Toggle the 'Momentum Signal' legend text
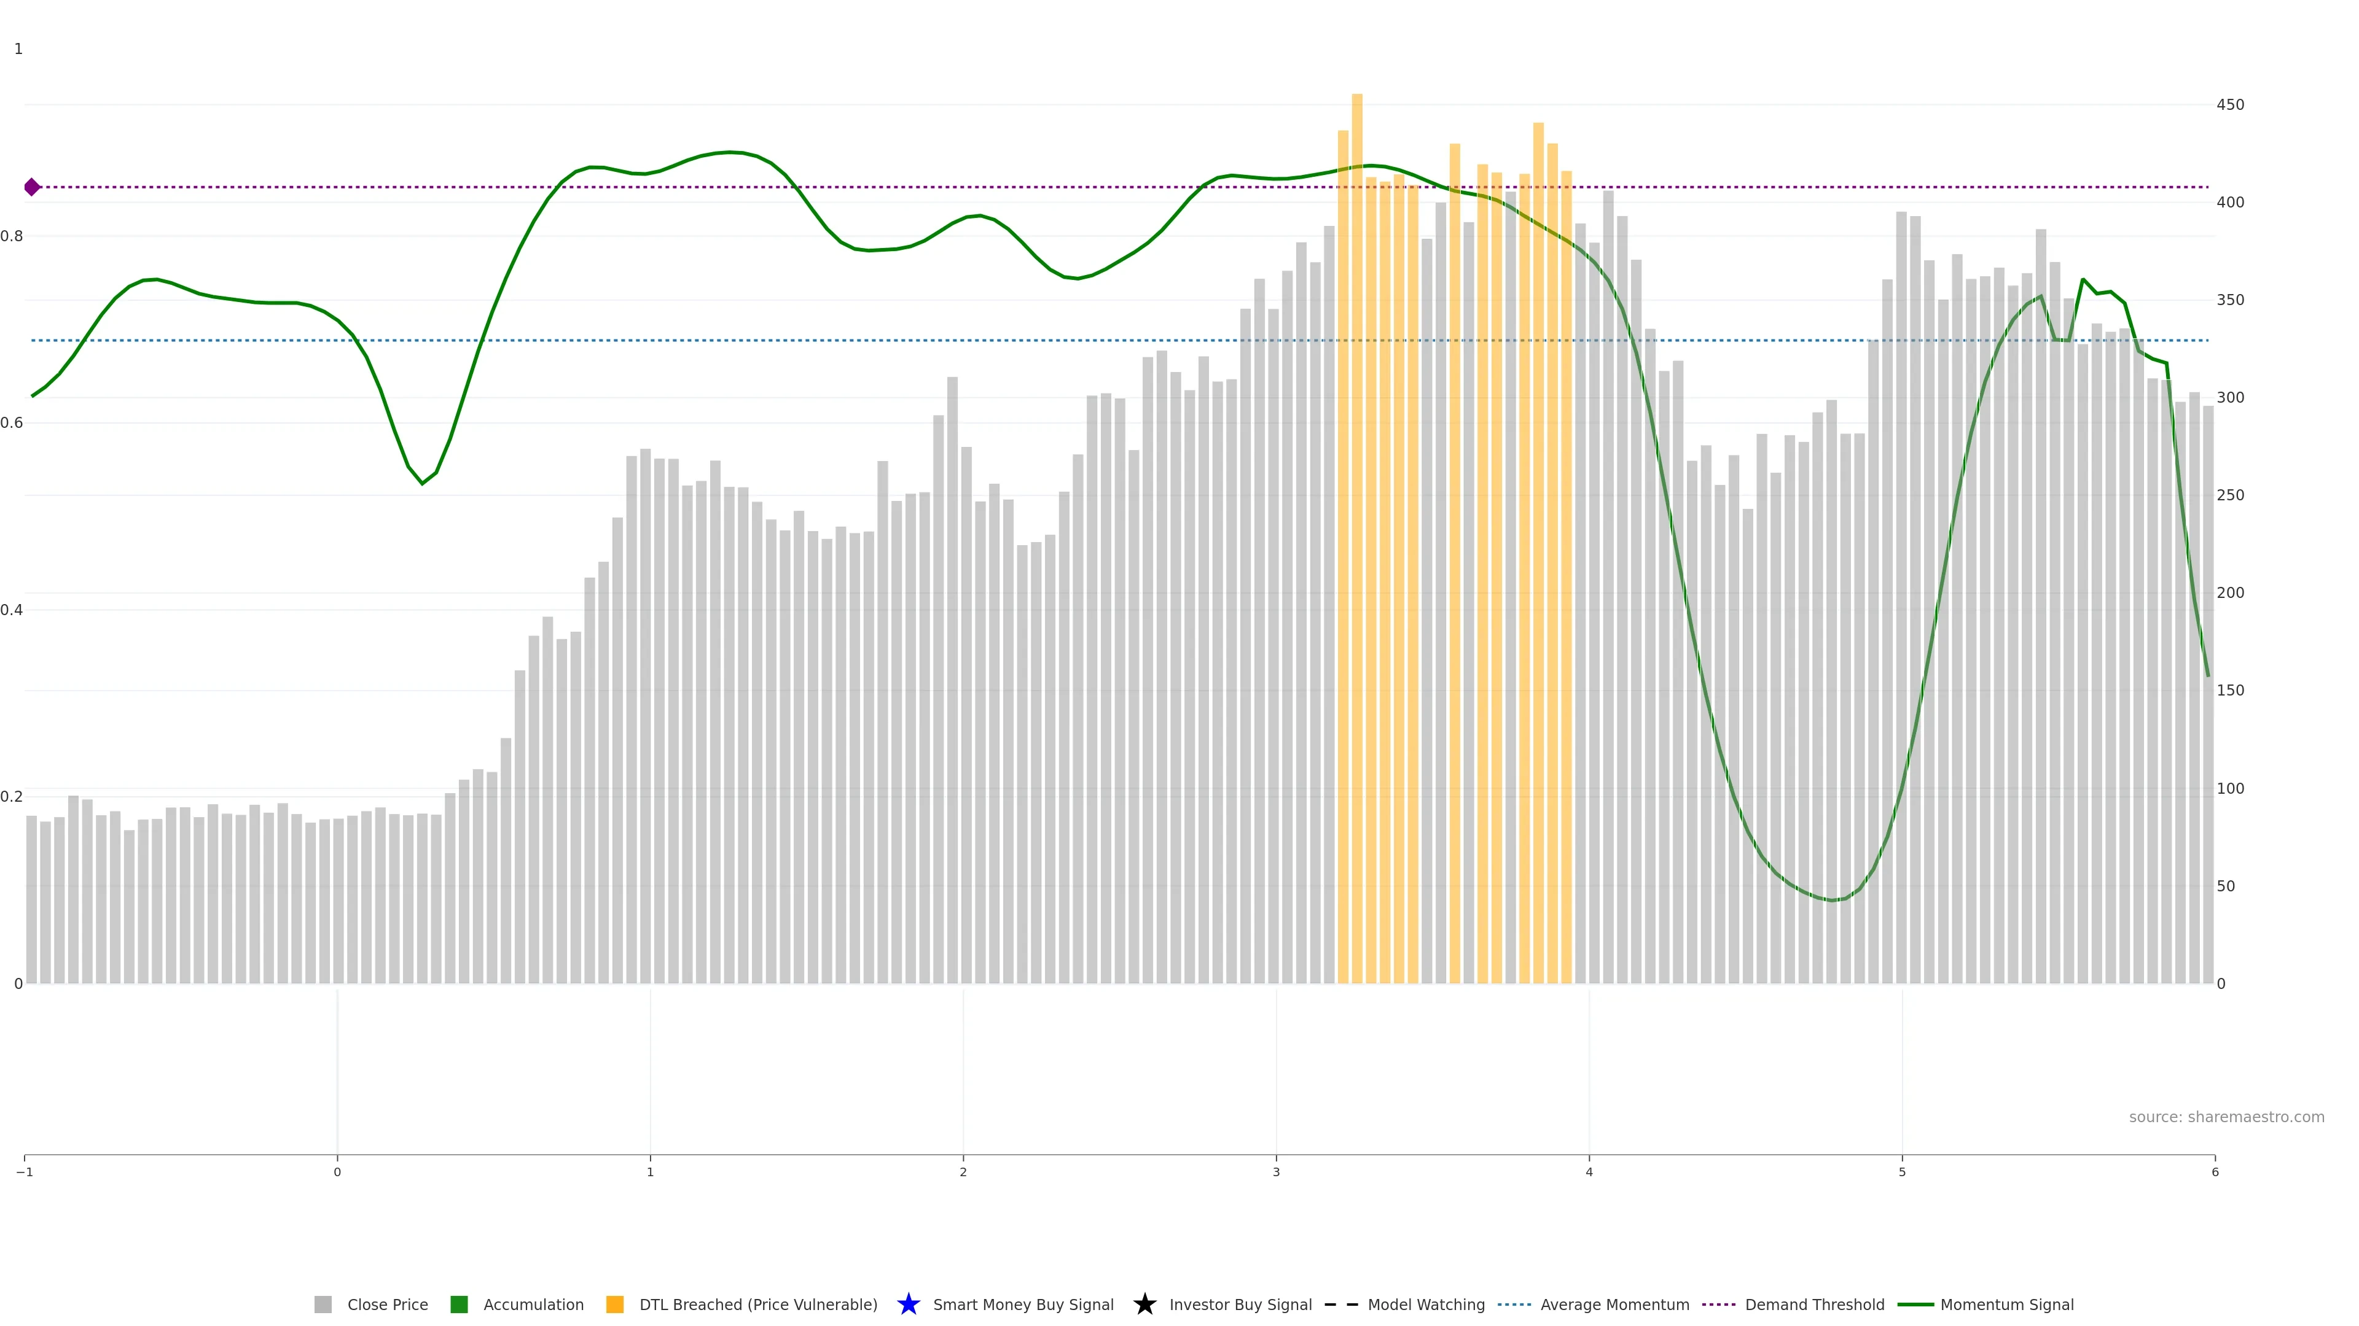 2006,1304
